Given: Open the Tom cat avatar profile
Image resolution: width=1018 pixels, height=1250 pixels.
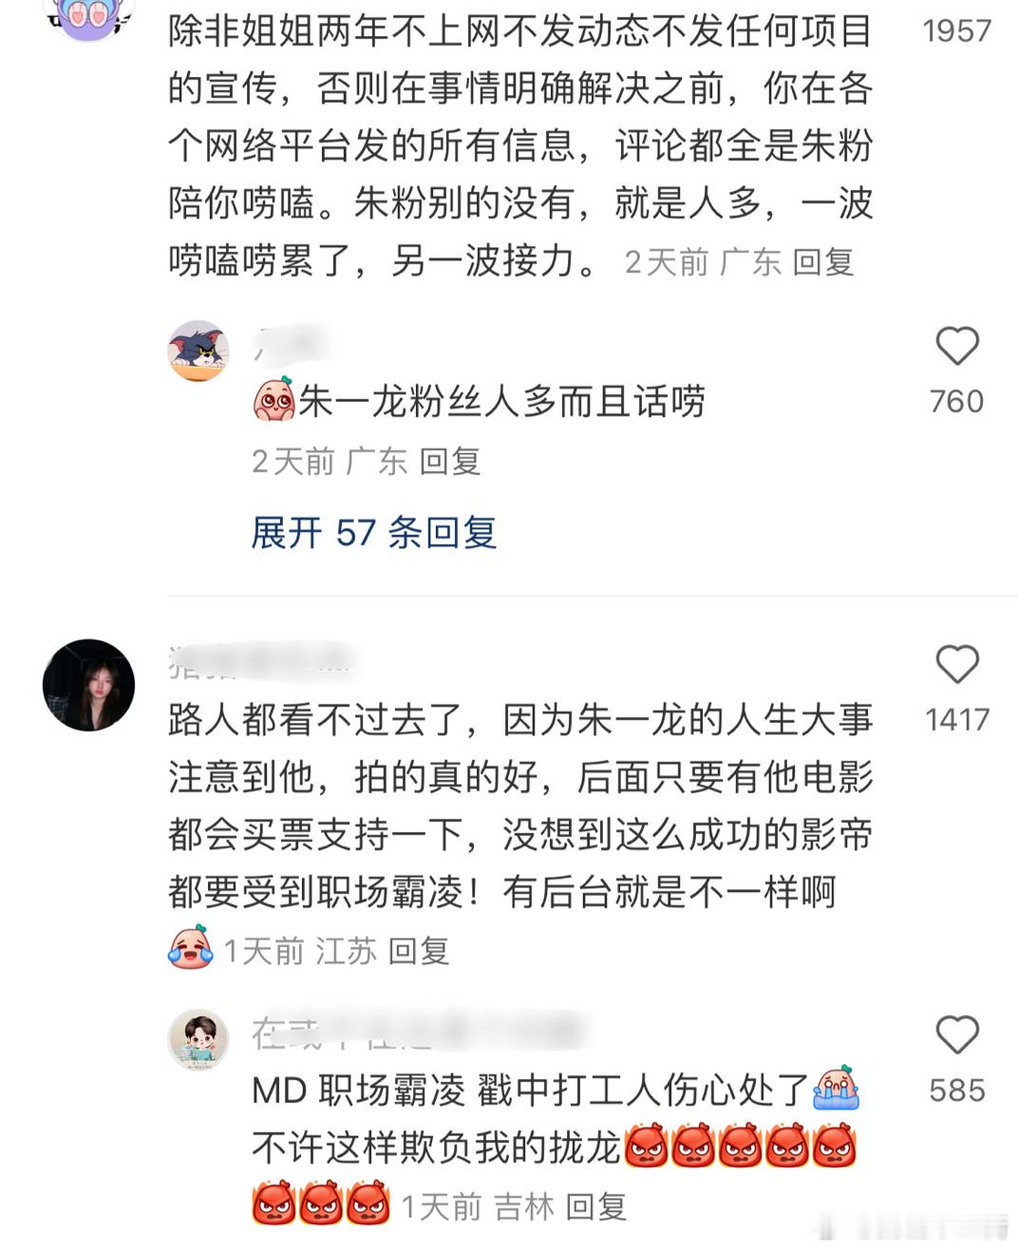Looking at the screenshot, I should 198,350.
